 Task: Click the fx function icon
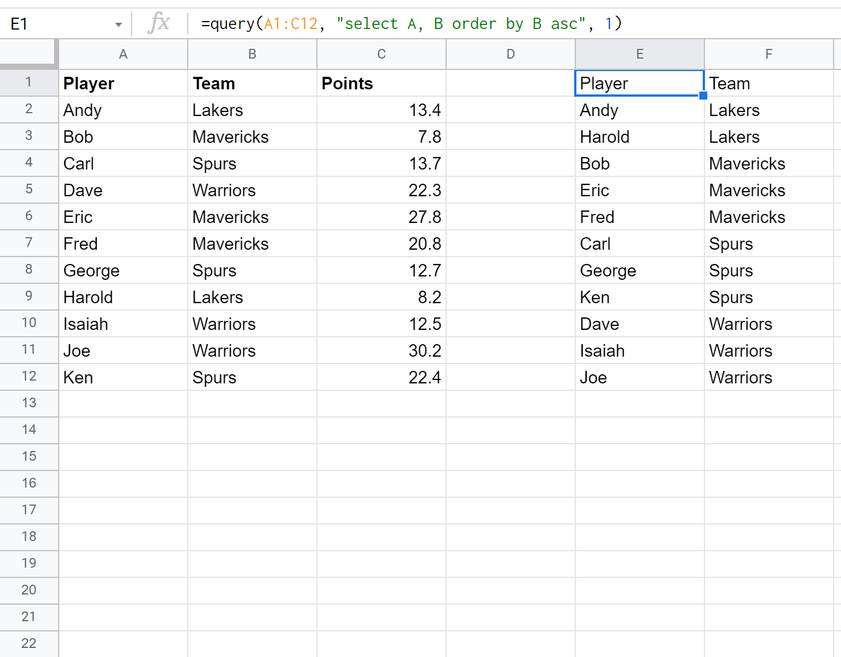[x=158, y=23]
